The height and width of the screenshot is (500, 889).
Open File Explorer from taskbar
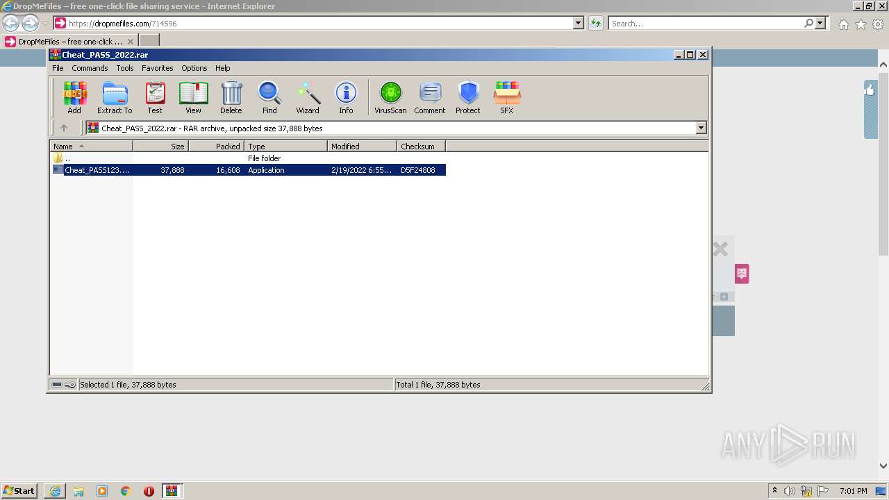coord(78,491)
